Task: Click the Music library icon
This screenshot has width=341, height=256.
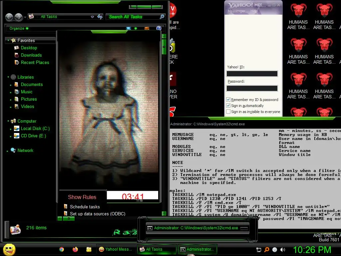Action: coord(17,92)
